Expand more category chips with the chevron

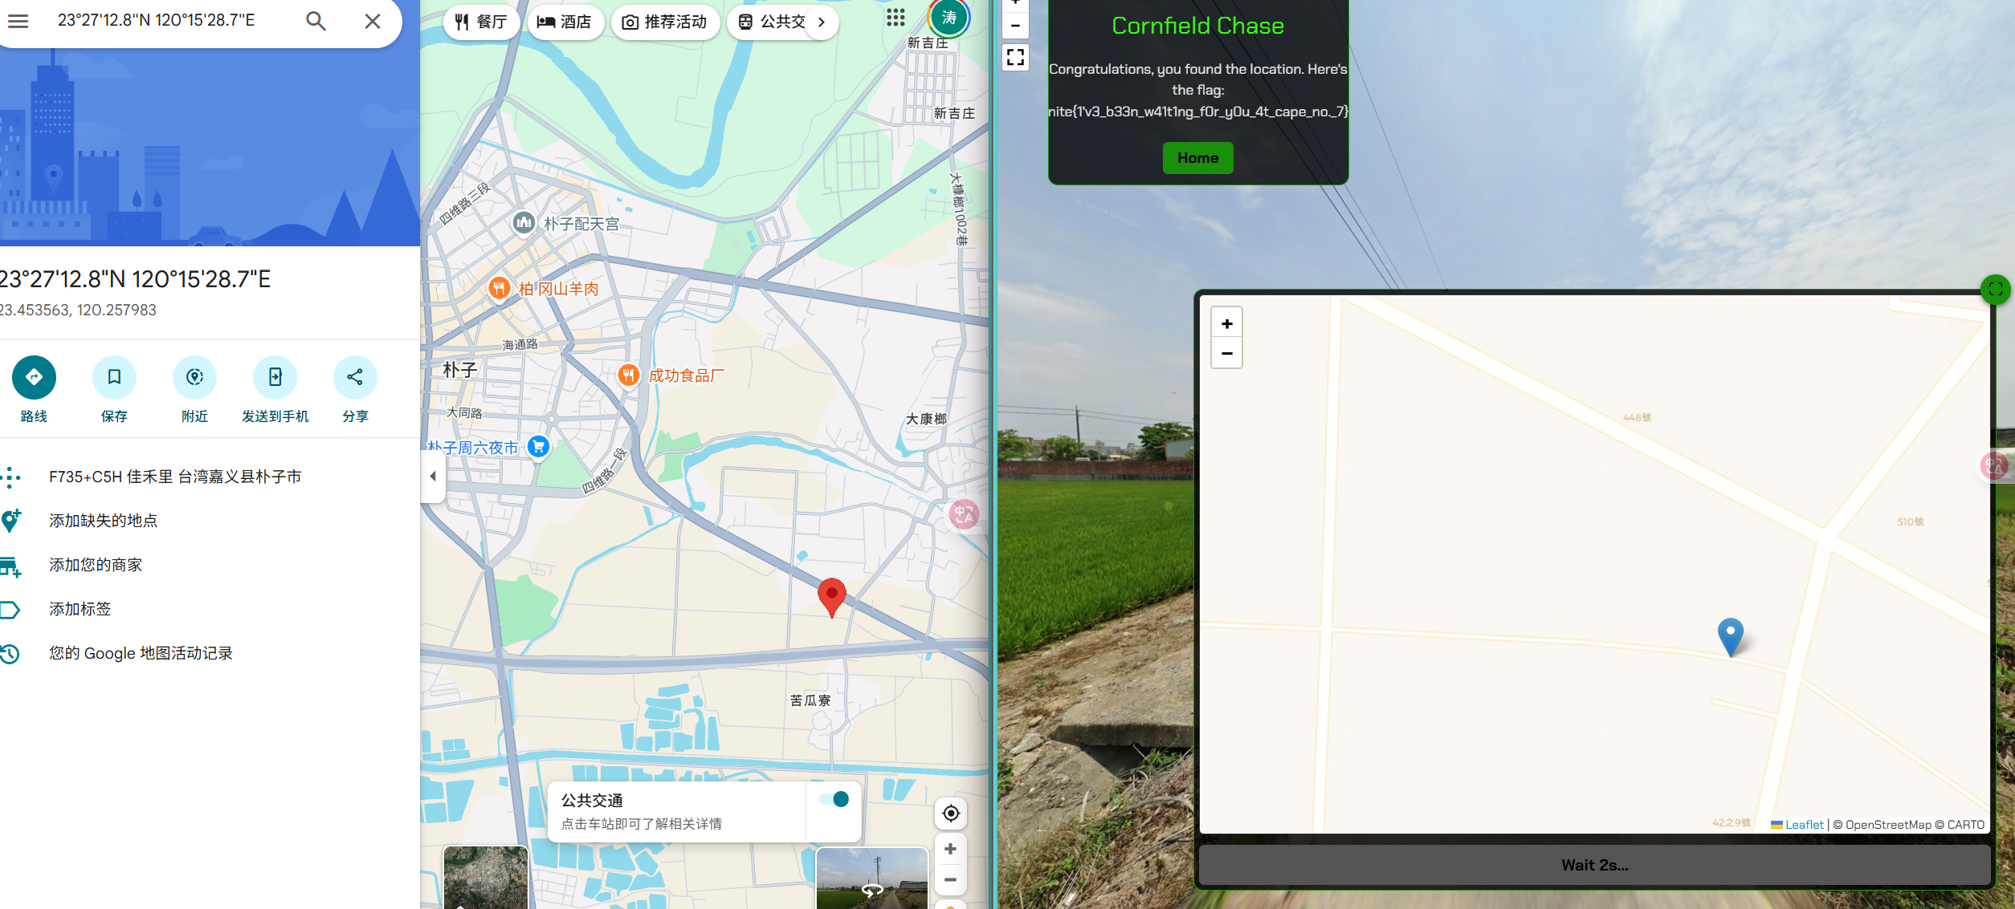821,22
